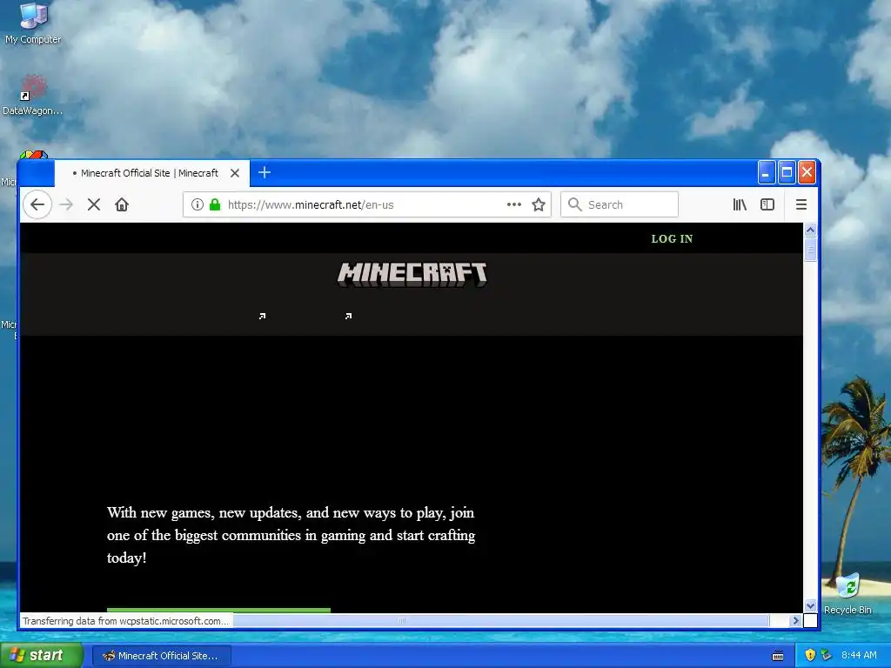Toggle the sidebar view icon
The image size is (891, 668).
click(767, 204)
